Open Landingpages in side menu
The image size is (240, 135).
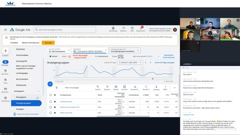pos(22,73)
